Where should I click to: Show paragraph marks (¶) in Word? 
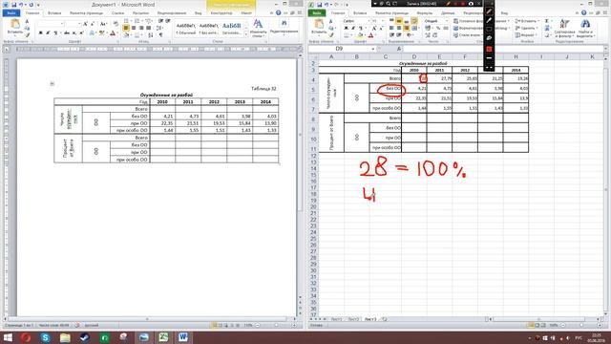coord(160,35)
